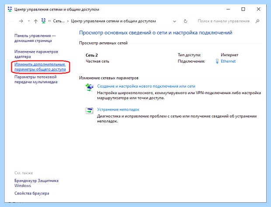
Task: Click the breadcrumb chevron before Сеть...
Action: pos(49,21)
